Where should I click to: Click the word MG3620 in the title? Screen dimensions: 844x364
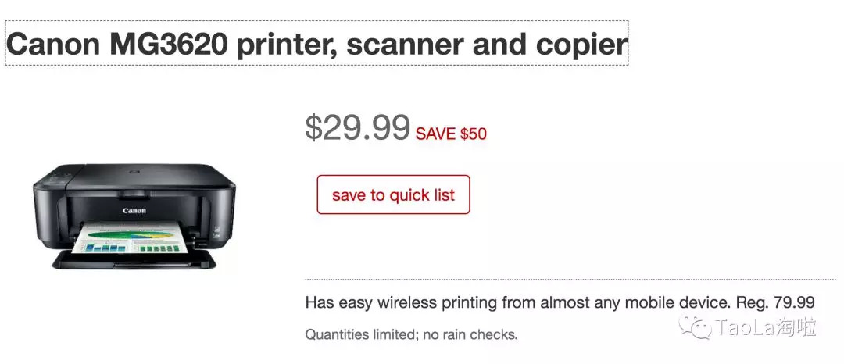click(x=168, y=45)
